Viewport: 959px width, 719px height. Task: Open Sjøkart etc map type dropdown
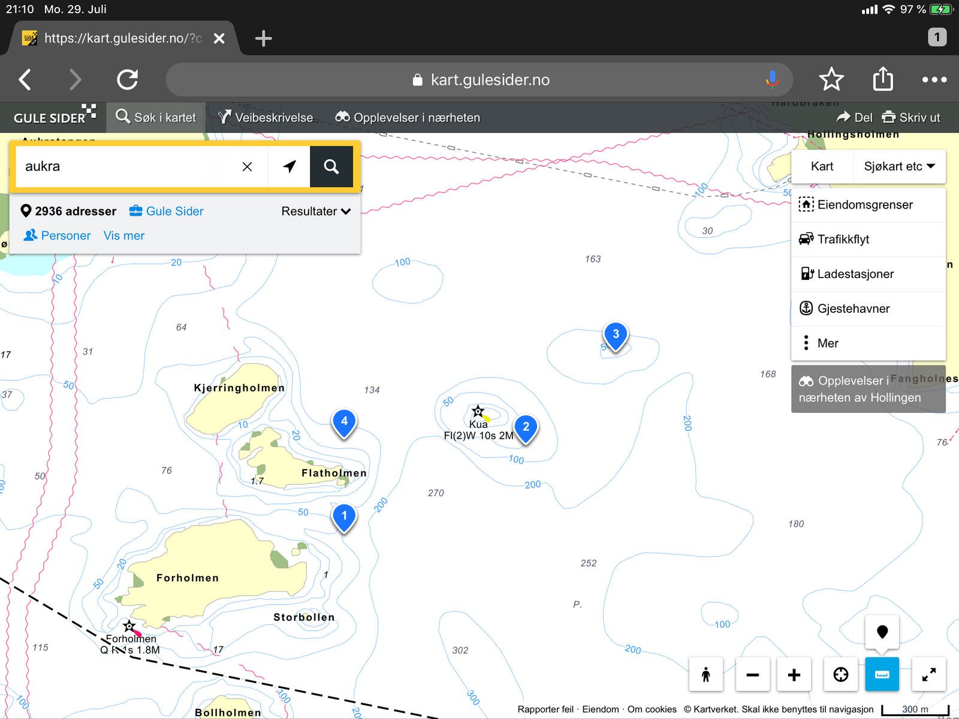coord(898,167)
